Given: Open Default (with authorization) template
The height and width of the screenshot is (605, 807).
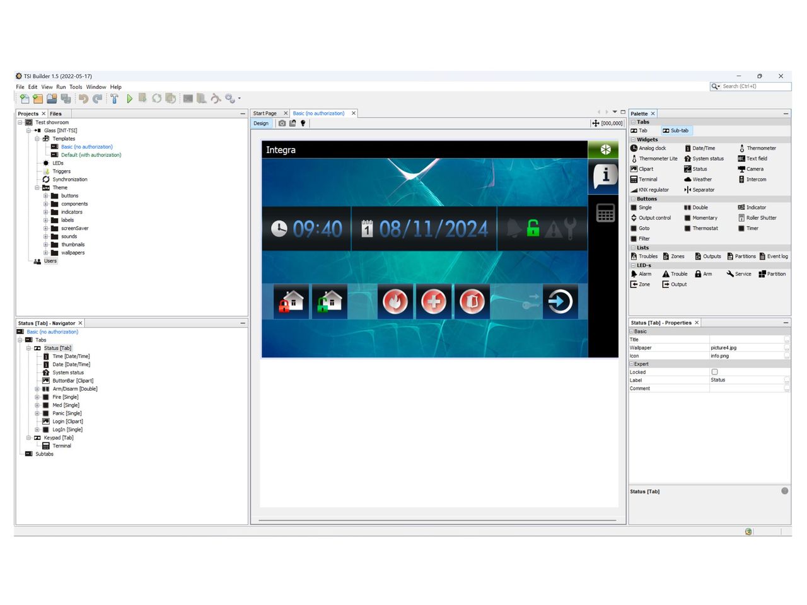Looking at the screenshot, I should [91, 155].
